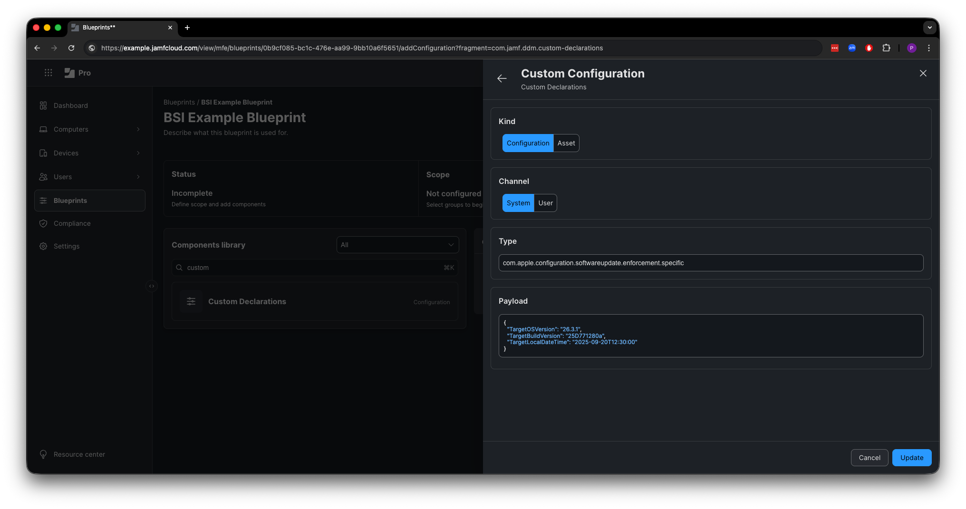Image resolution: width=966 pixels, height=509 pixels.
Task: Cancel the custom configuration changes
Action: point(869,457)
